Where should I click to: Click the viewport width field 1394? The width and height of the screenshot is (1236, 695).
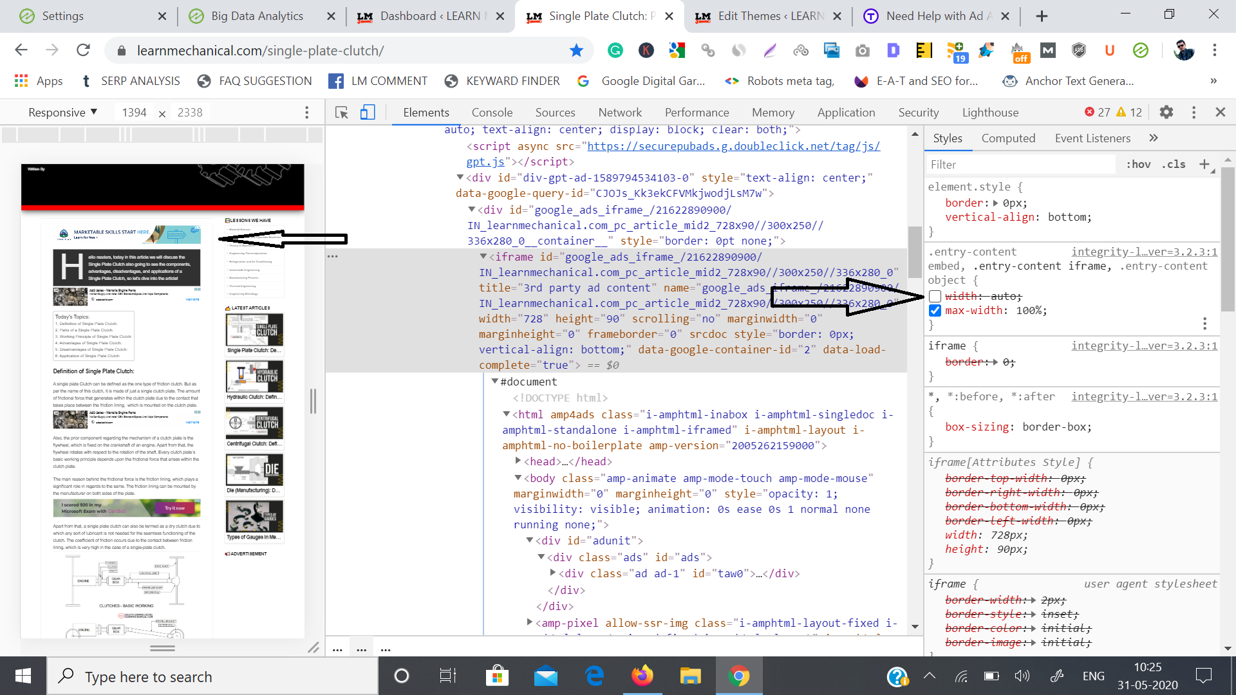134,113
